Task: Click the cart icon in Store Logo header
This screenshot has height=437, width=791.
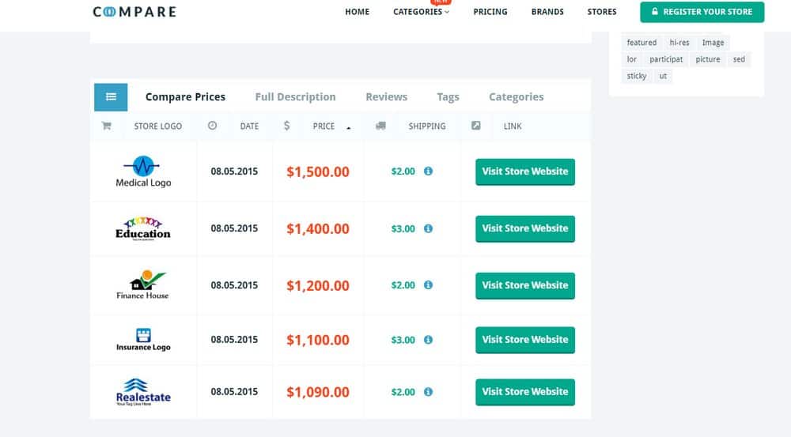Action: (106, 126)
